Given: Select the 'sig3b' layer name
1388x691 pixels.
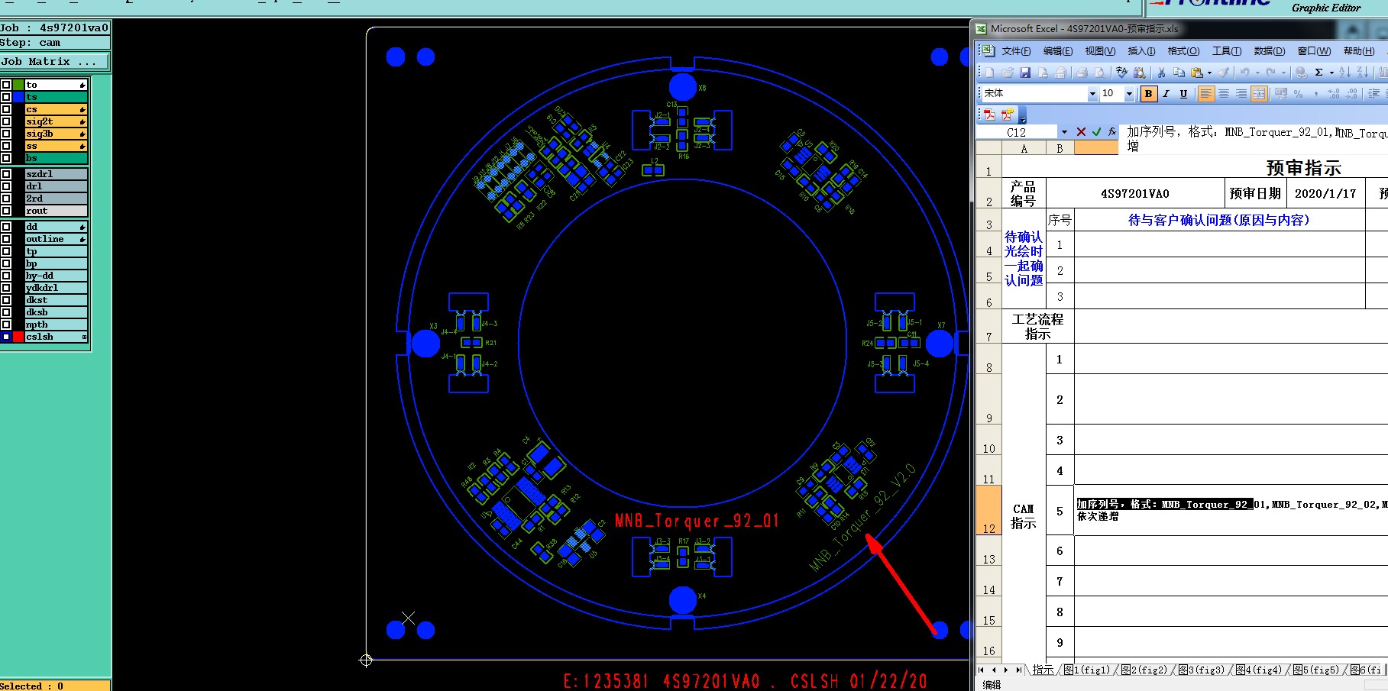Looking at the screenshot, I should (56, 134).
